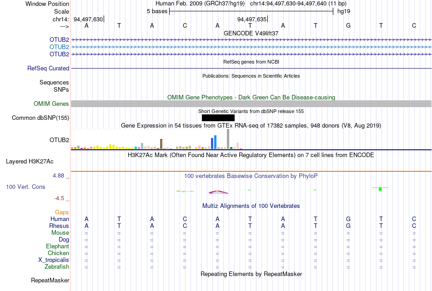The width and height of the screenshot is (432, 291).
Task: Open 'Short Genetic Variants from dbSNP release 155' title
Action: [251, 111]
